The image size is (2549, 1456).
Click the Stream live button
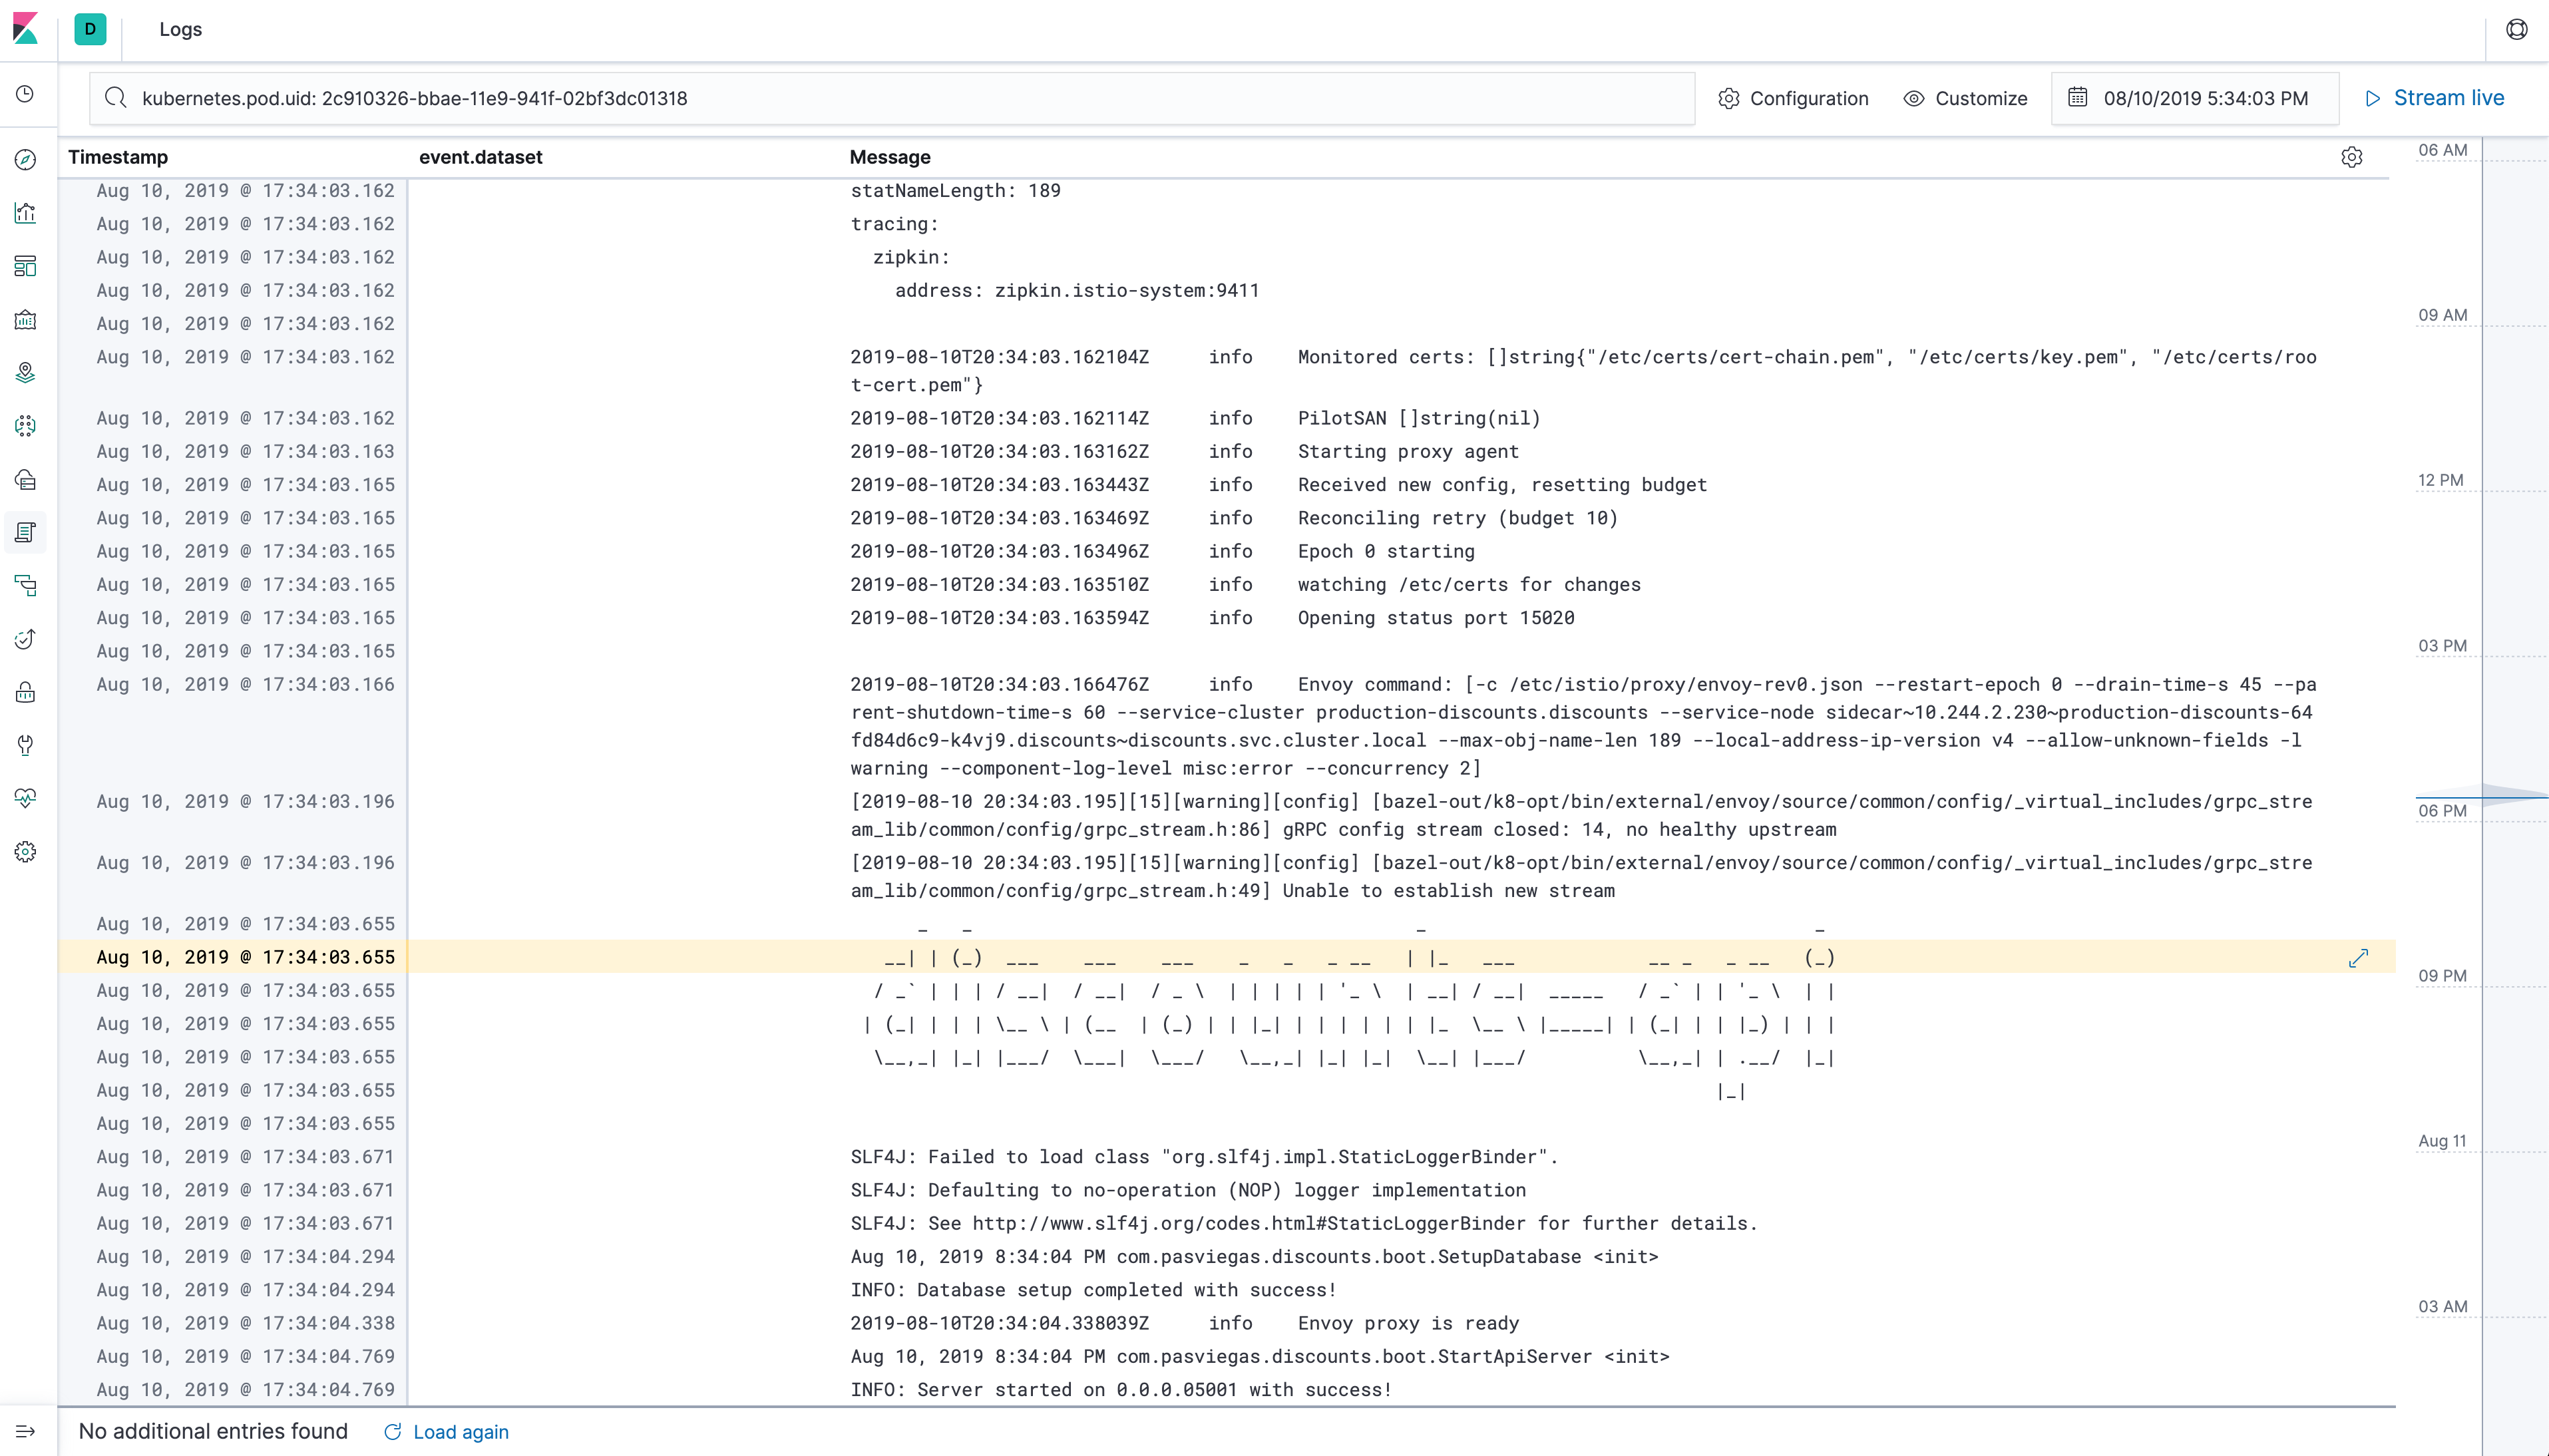point(2433,98)
